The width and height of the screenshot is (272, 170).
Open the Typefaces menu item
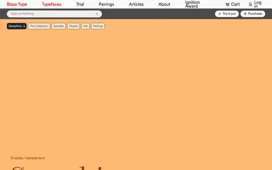tap(51, 4)
